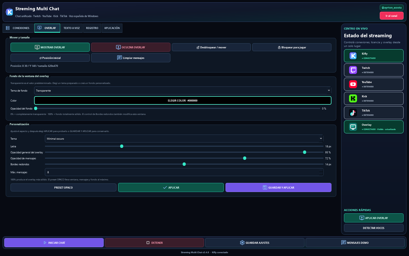
Task: Click the YouTube platform icon
Action: (353, 84)
